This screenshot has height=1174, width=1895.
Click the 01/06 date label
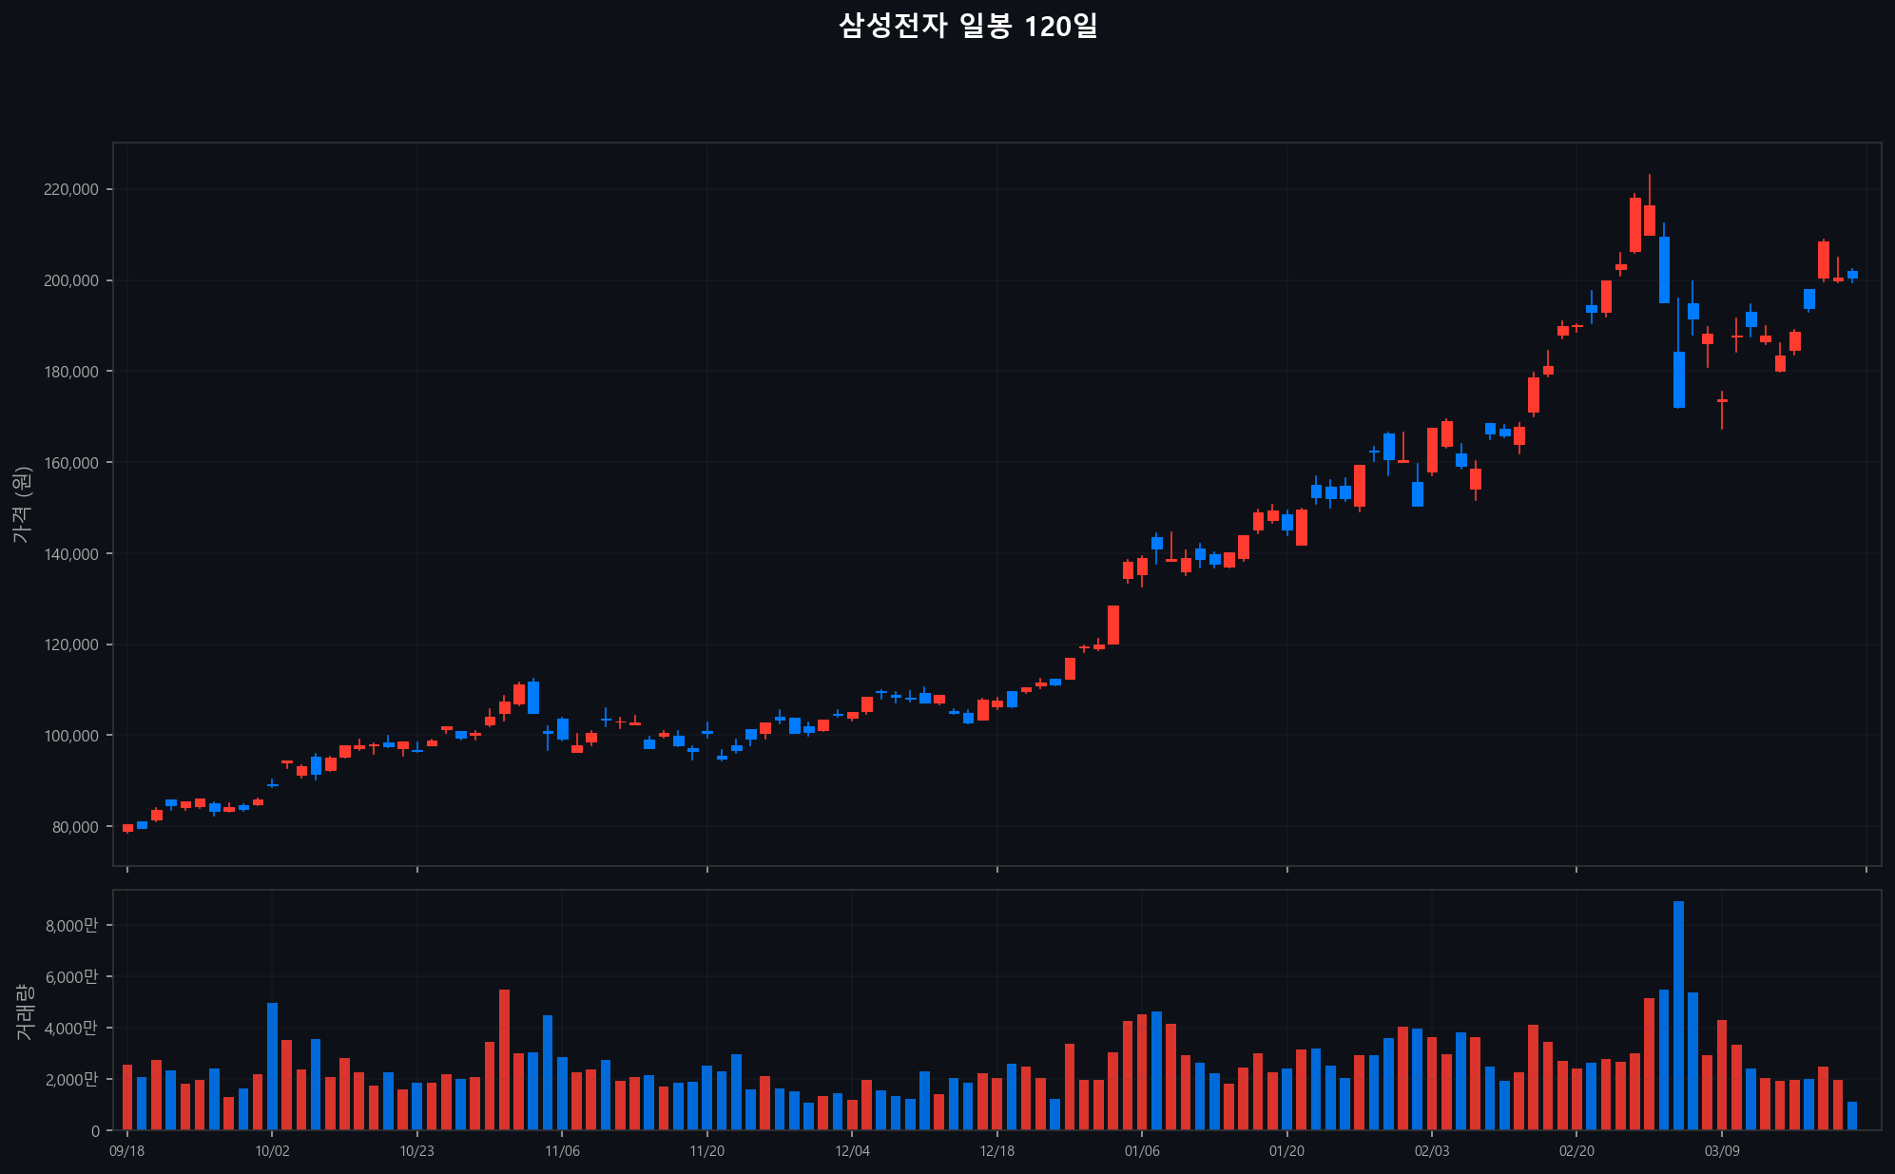coord(1142,1151)
